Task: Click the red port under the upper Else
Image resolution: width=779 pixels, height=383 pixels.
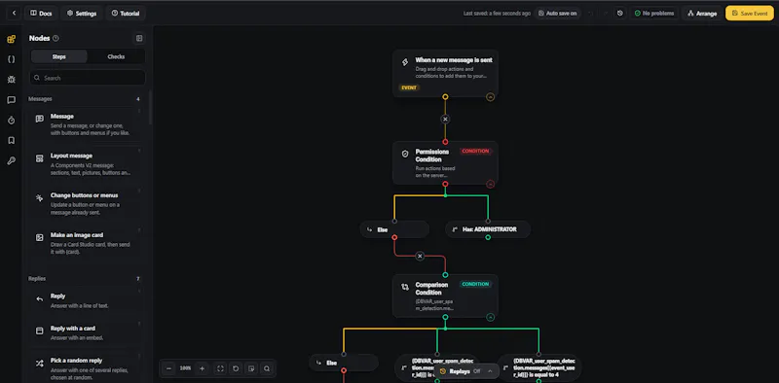Action: pyautogui.click(x=394, y=237)
